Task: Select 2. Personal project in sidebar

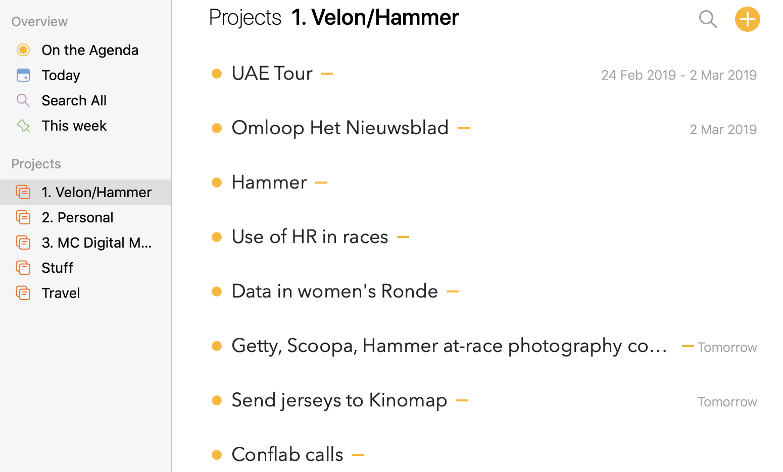Action: [85, 217]
